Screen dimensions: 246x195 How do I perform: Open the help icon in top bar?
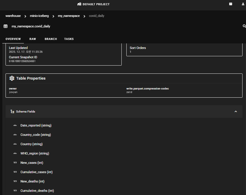pos(231,4)
